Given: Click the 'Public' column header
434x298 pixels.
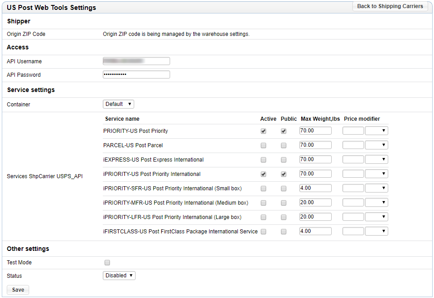Looking at the screenshot, I should coord(289,118).
